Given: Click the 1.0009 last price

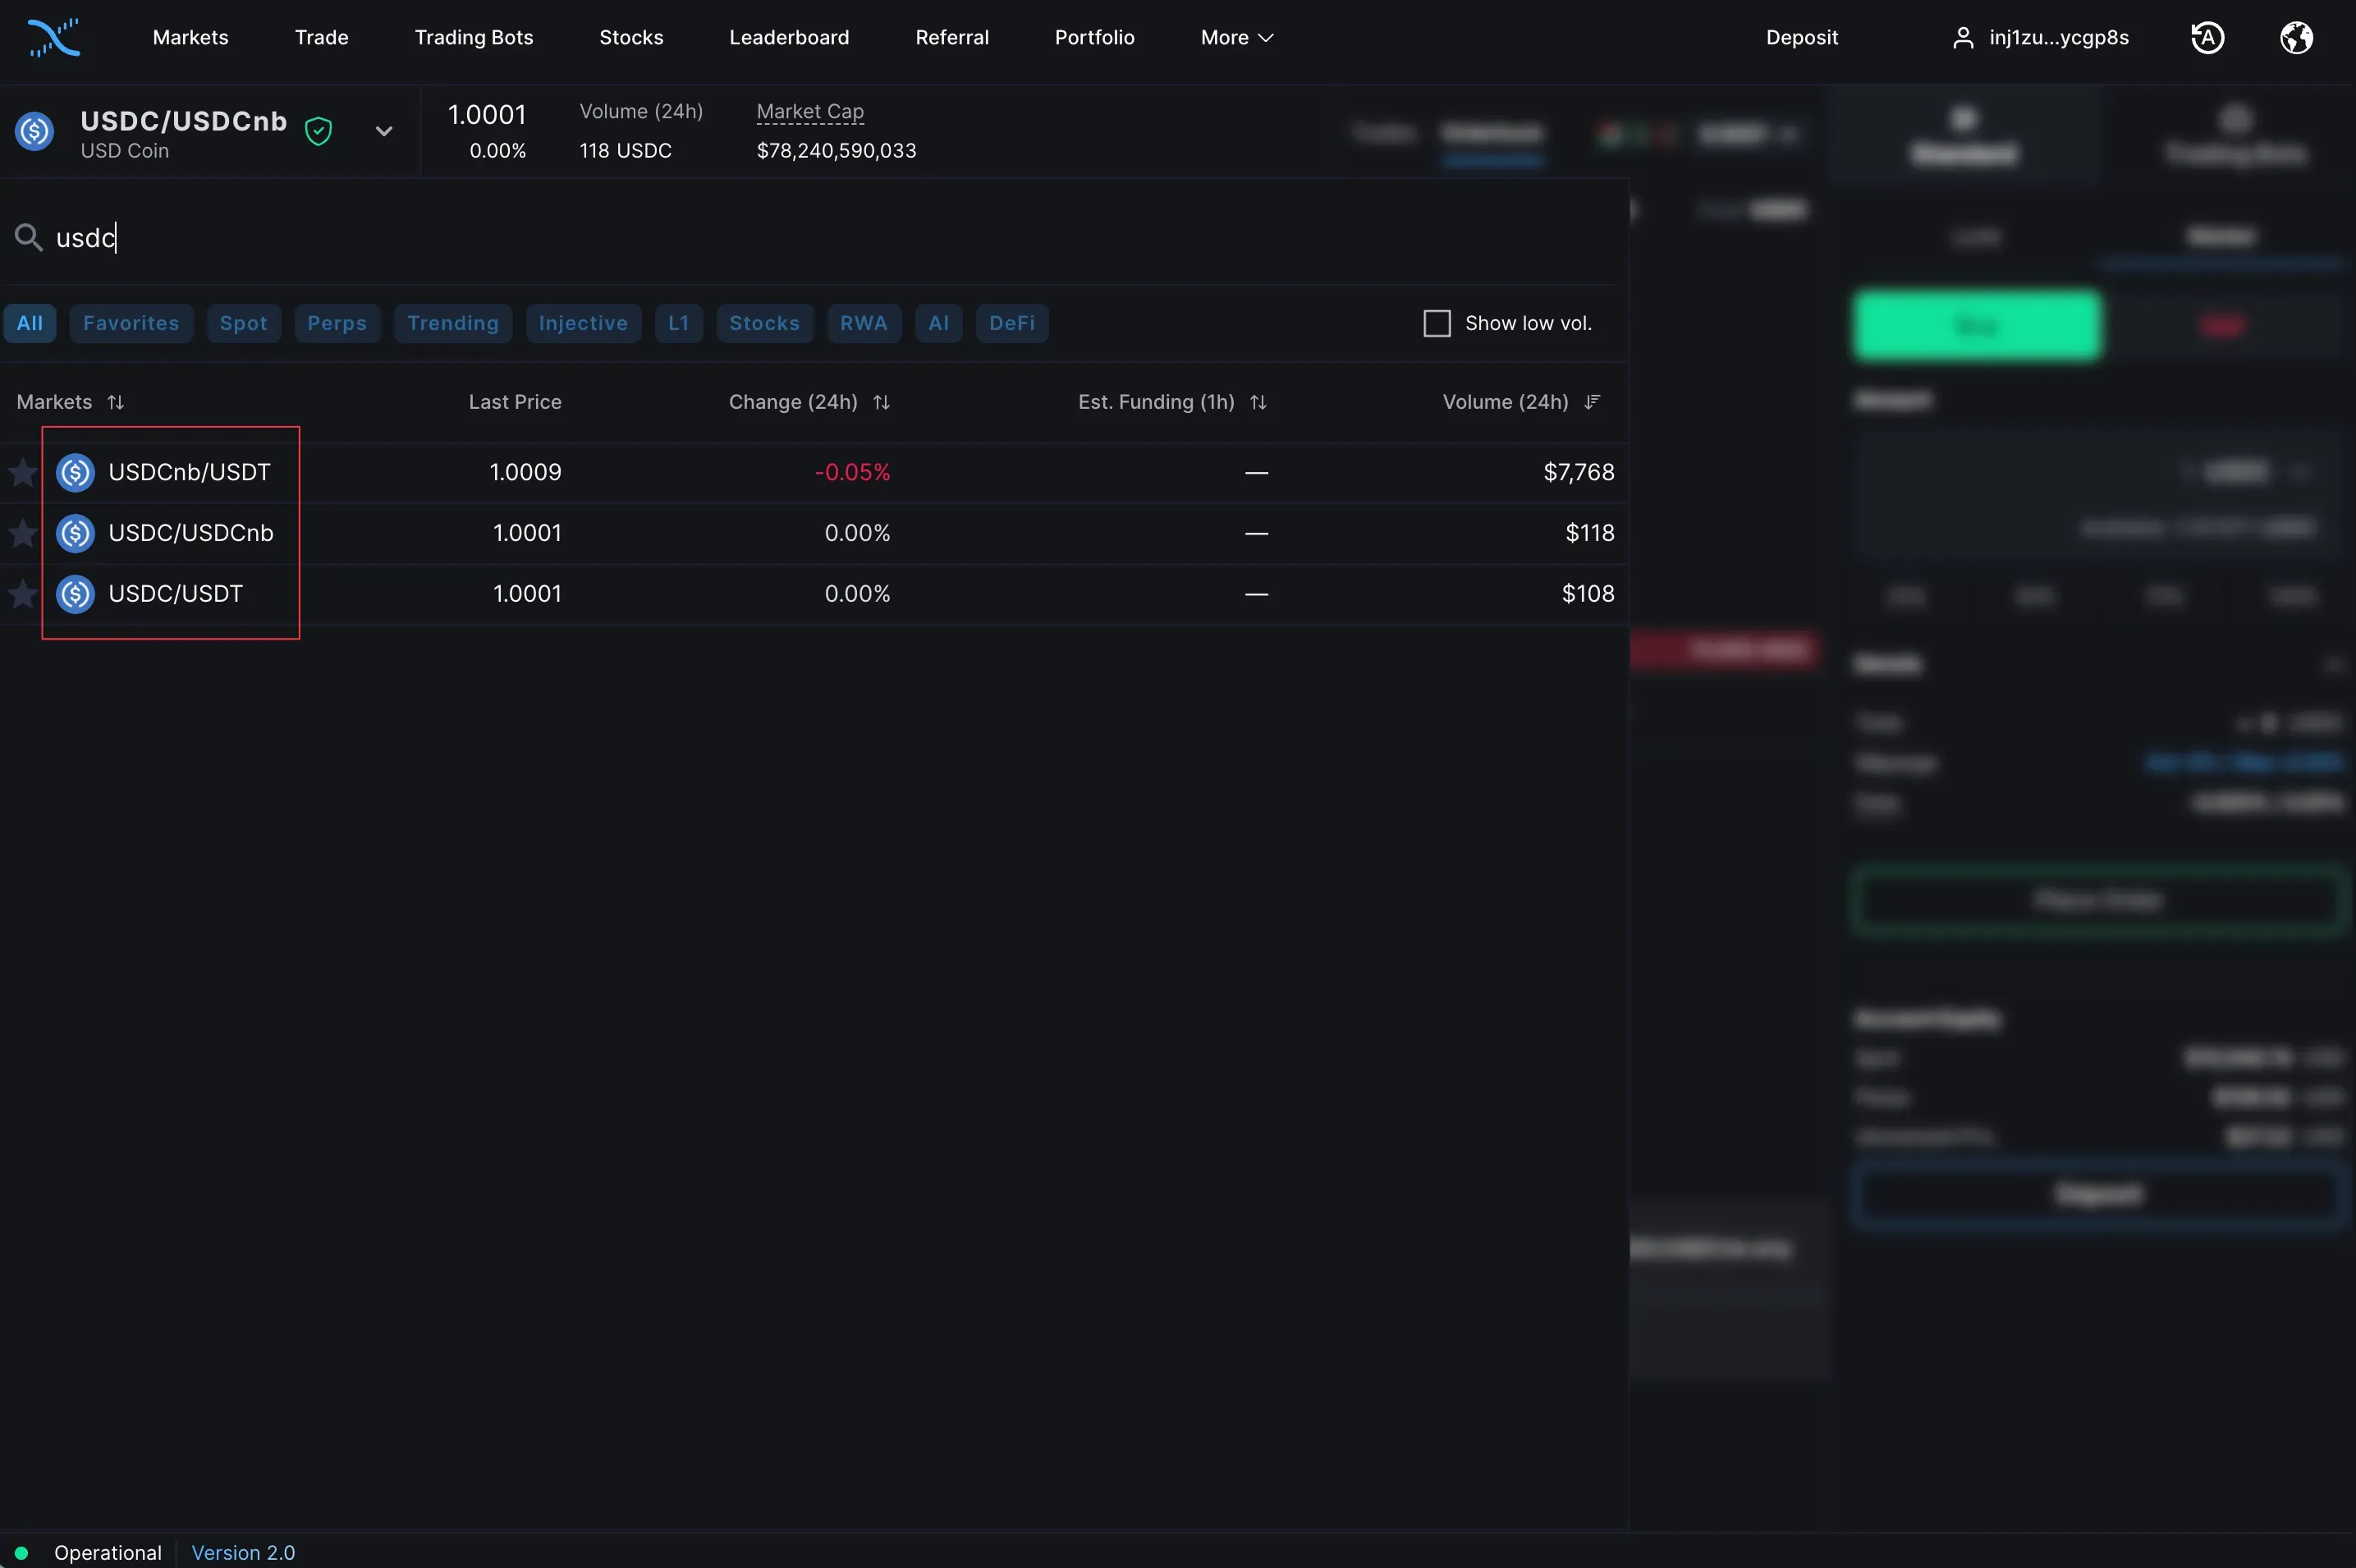Looking at the screenshot, I should (525, 472).
